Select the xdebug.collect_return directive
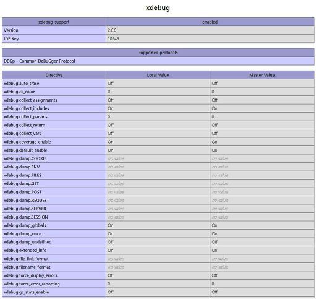This screenshot has width=316, height=299. [24, 125]
